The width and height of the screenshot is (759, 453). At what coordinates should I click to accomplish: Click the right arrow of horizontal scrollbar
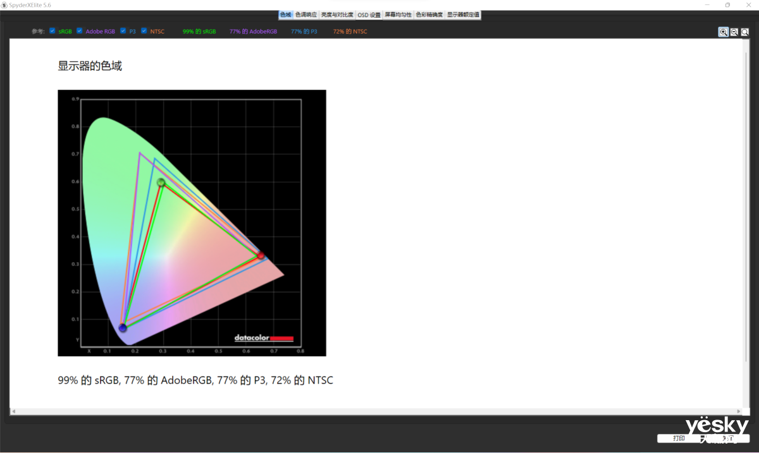740,412
